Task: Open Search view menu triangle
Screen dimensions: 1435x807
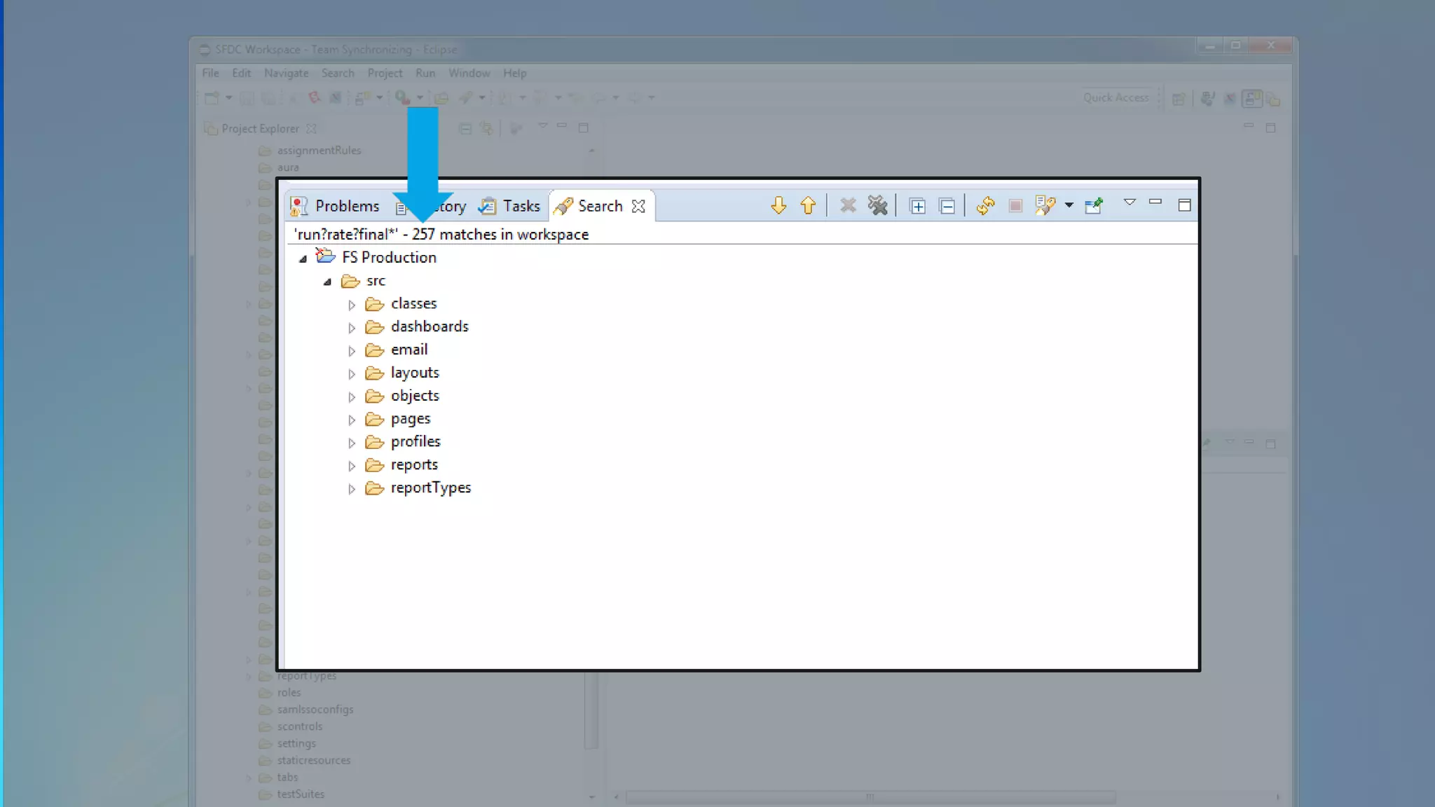Action: [x=1130, y=202]
